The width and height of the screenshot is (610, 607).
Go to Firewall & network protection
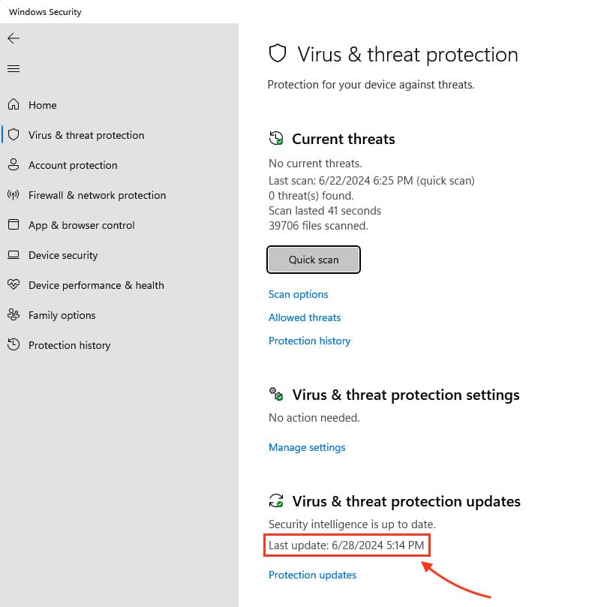(97, 195)
